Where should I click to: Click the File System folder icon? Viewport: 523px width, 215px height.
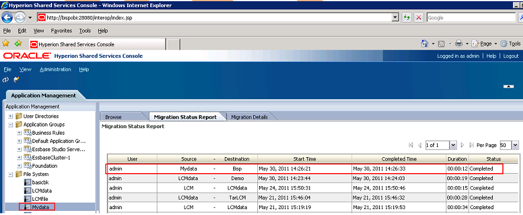coord(19,174)
